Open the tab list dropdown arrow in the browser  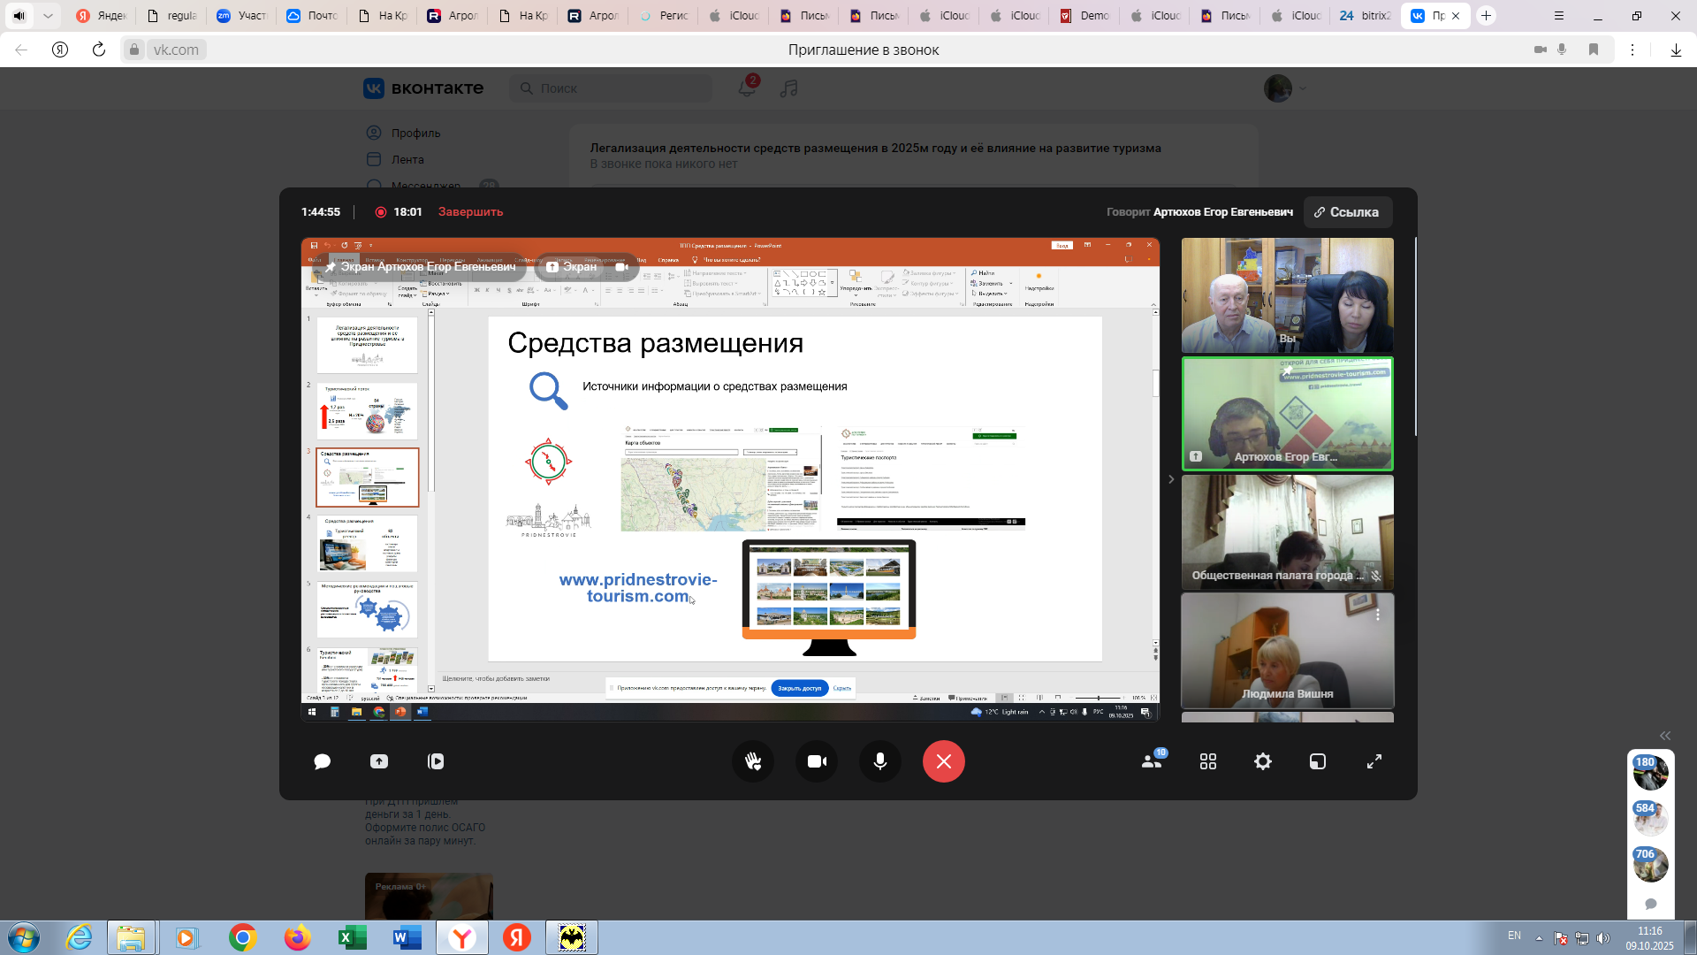48,16
